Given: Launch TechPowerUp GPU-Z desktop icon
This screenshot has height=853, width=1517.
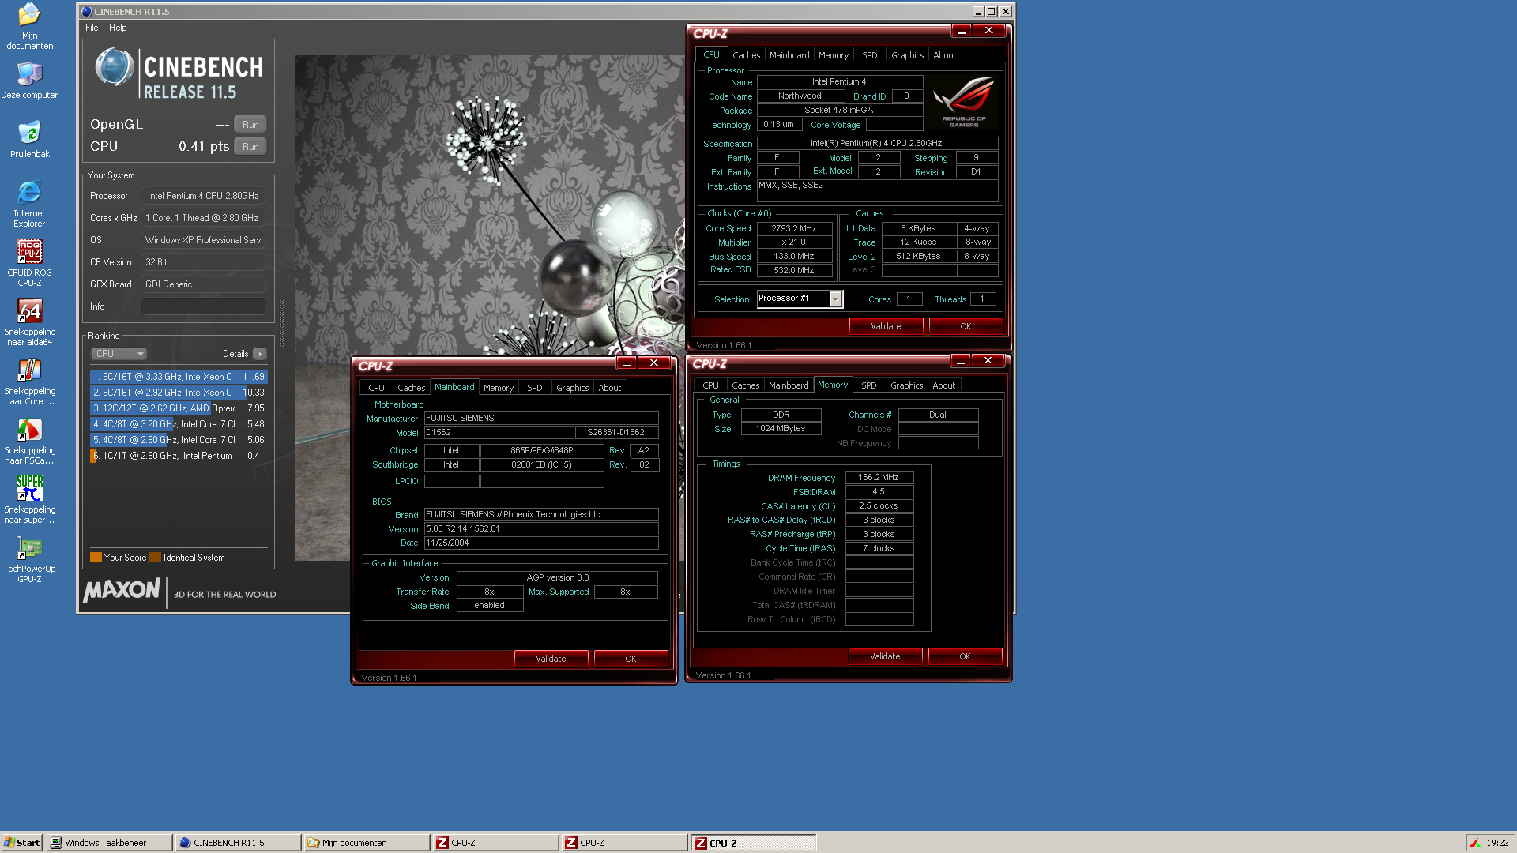Looking at the screenshot, I should click(x=29, y=559).
